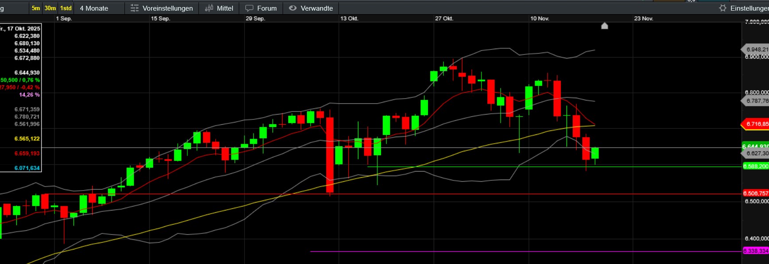Click the gray 6.787,76 middle band tag
Viewport: 769px width, 264px height.
[x=755, y=101]
